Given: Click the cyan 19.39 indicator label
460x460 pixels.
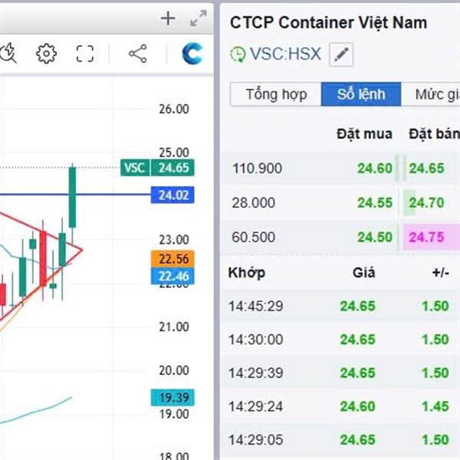Looking at the screenshot, I should [x=173, y=397].
